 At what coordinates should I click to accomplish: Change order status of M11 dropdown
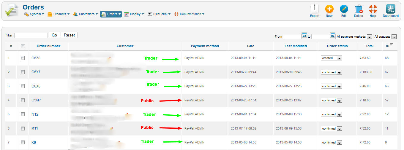[x=332, y=128]
